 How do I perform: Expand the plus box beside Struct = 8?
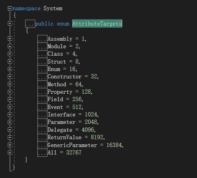tap(10, 62)
